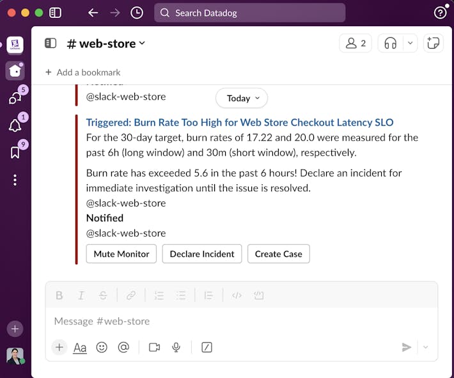Open the Home workspace icon in sidebar
The height and width of the screenshot is (378, 454).
coord(15,70)
